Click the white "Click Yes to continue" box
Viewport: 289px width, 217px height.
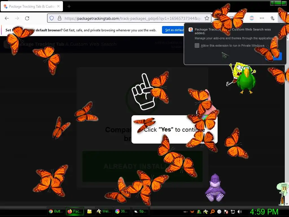pos(174,129)
